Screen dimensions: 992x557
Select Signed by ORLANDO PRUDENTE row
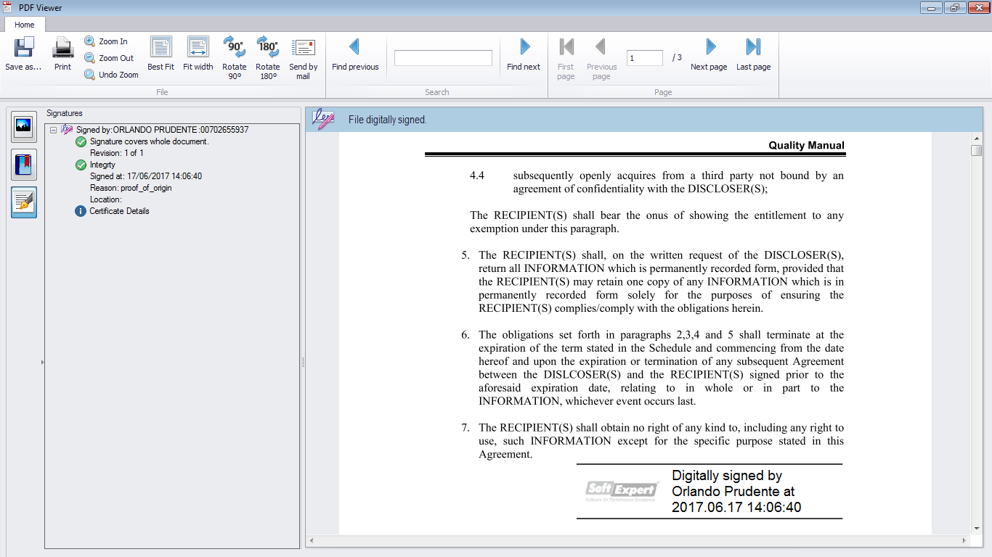coord(162,130)
